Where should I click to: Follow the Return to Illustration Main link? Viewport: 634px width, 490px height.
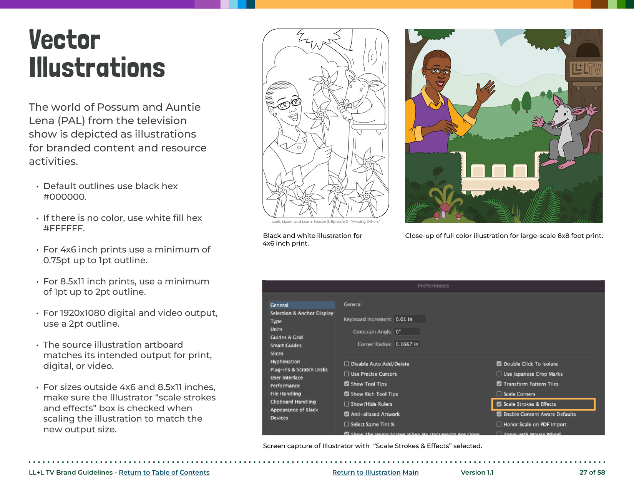point(375,472)
